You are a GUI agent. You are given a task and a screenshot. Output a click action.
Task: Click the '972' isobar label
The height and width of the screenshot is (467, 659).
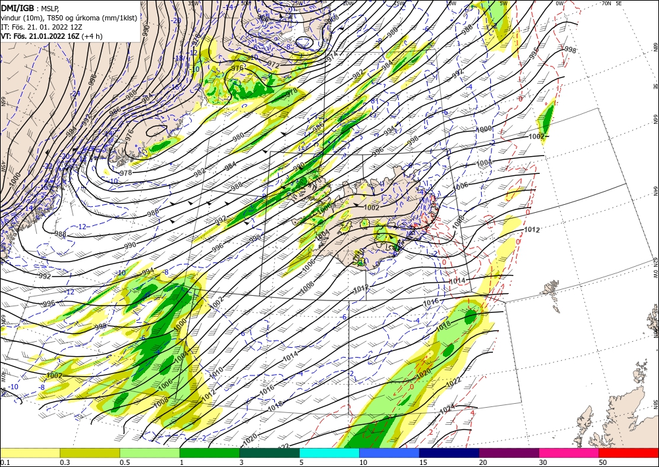tap(273, 65)
